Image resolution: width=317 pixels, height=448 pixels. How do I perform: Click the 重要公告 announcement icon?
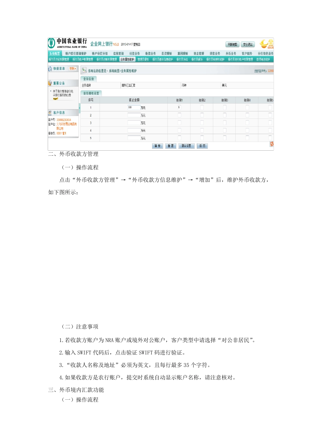click(50, 83)
